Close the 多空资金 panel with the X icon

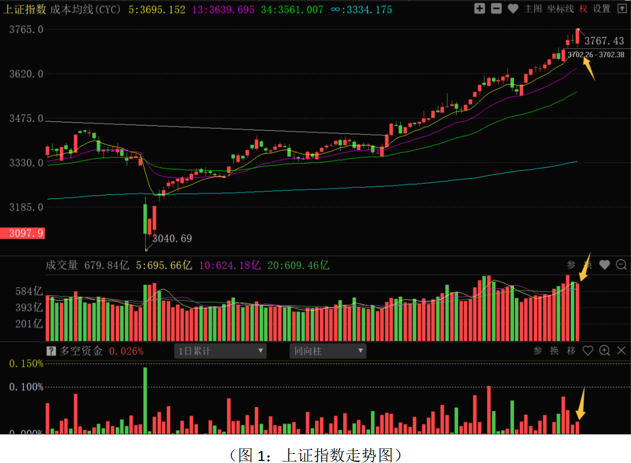621,351
